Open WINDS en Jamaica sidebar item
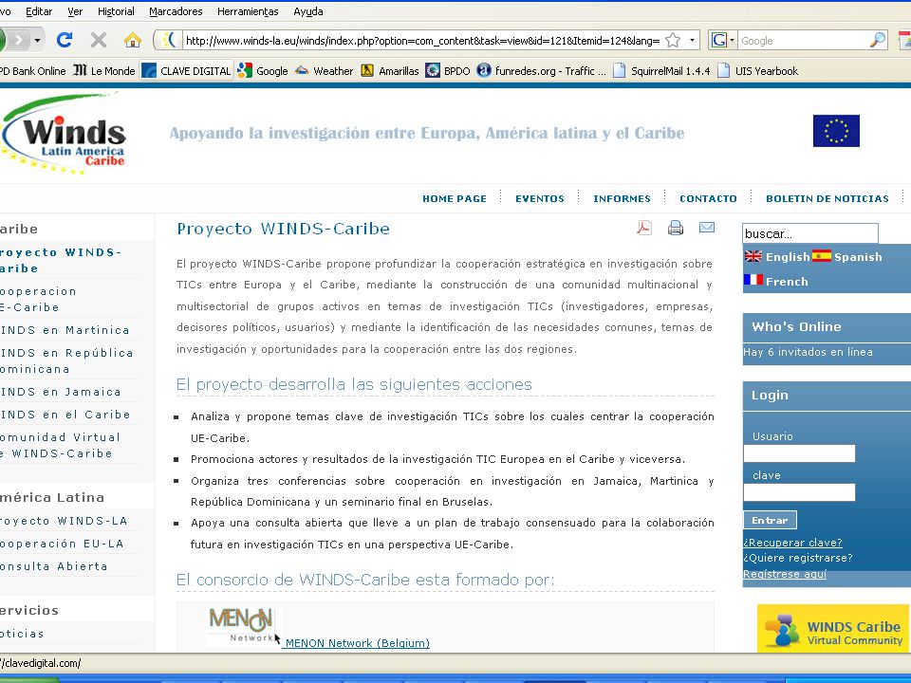Image resolution: width=911 pixels, height=683 pixels. [61, 392]
